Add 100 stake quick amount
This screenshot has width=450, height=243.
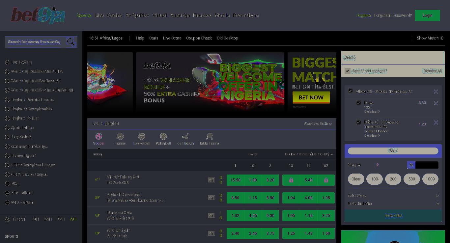click(375, 179)
